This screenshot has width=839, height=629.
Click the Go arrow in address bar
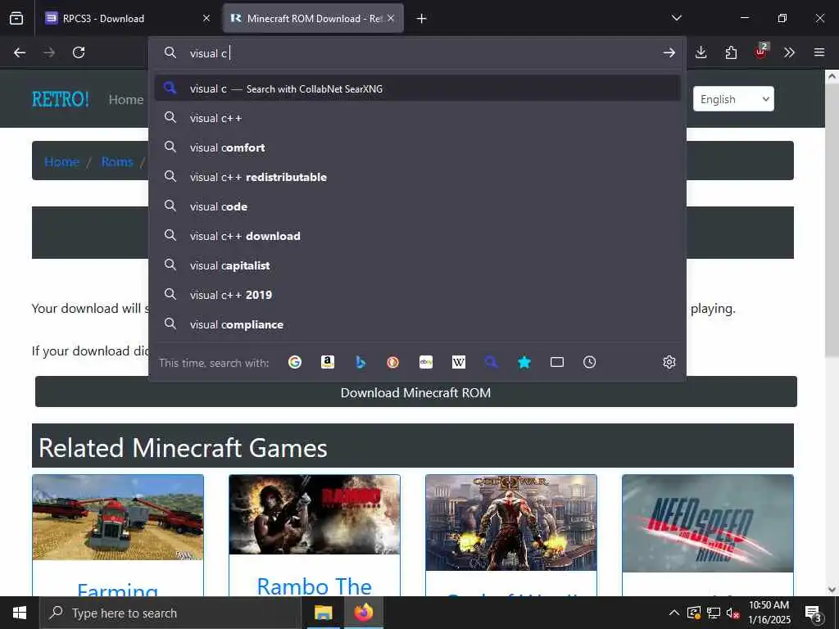(669, 52)
